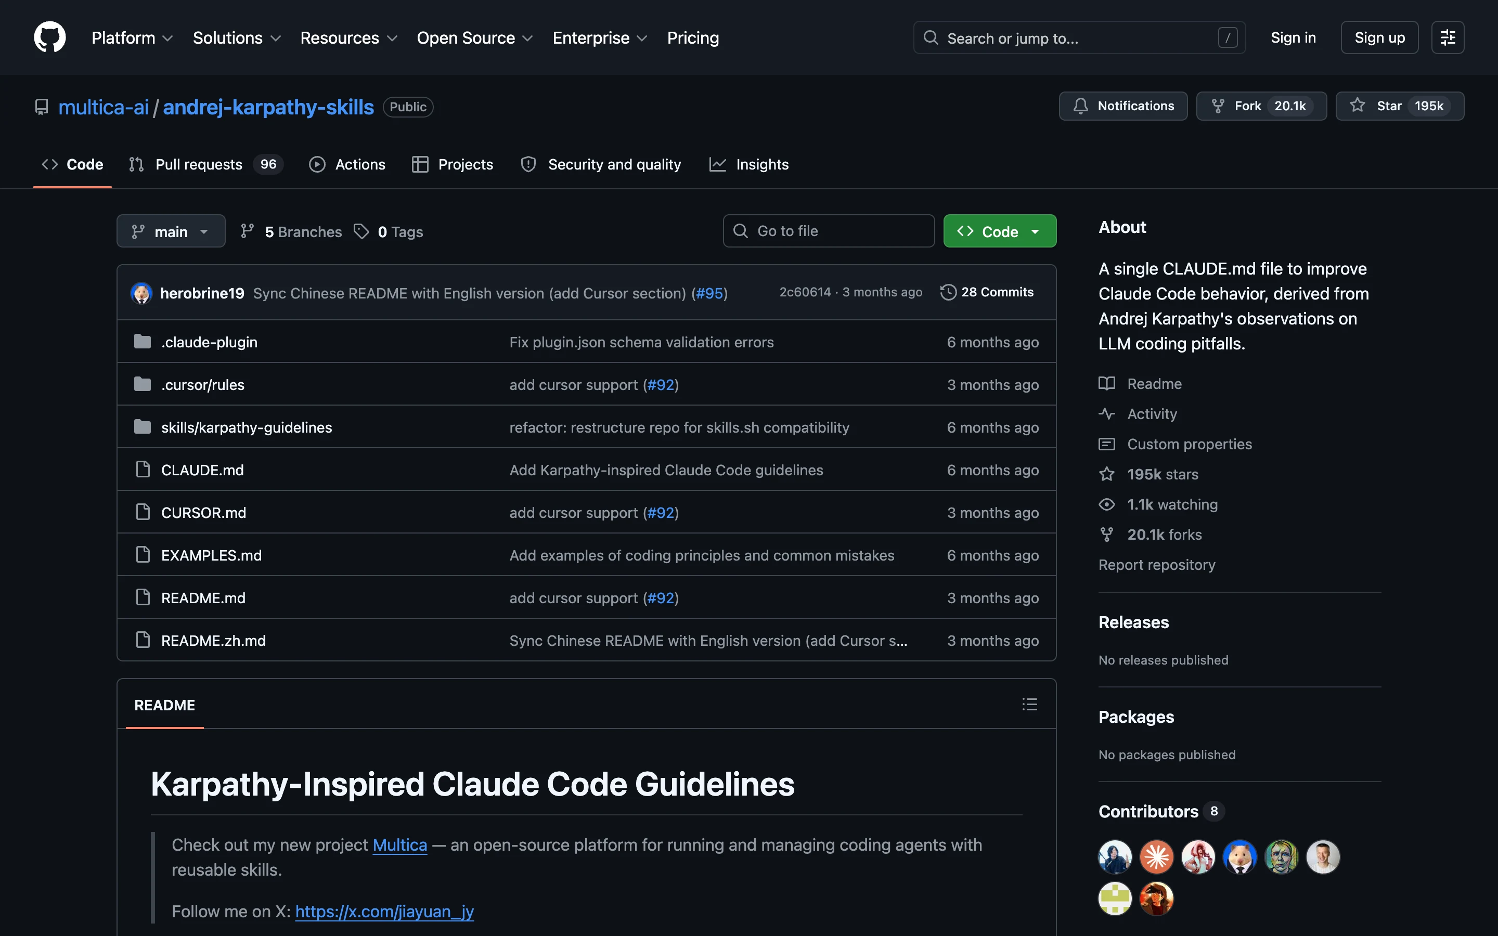
Task: Open herobrine19's avatar in the commit row
Action: pyautogui.click(x=142, y=293)
